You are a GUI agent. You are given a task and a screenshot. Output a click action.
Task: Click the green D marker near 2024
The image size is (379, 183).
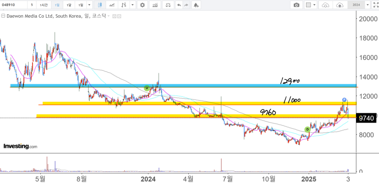(x=147, y=88)
